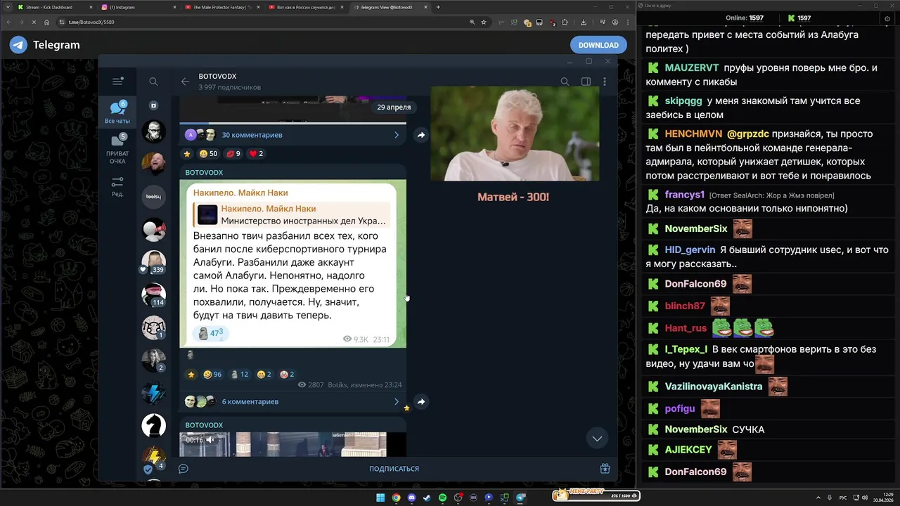Open a new browser tab
Viewport: 900px width, 506px height.
tap(438, 7)
